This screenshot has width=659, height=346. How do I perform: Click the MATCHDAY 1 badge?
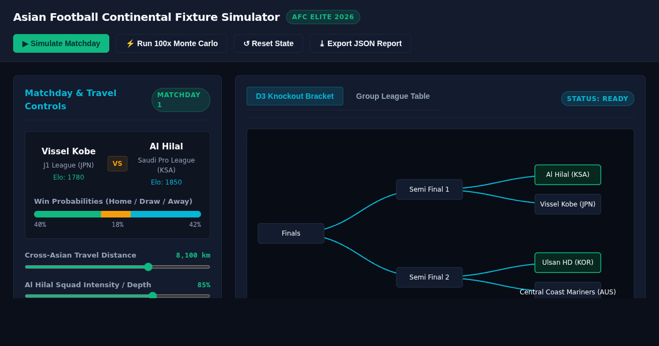click(x=181, y=100)
